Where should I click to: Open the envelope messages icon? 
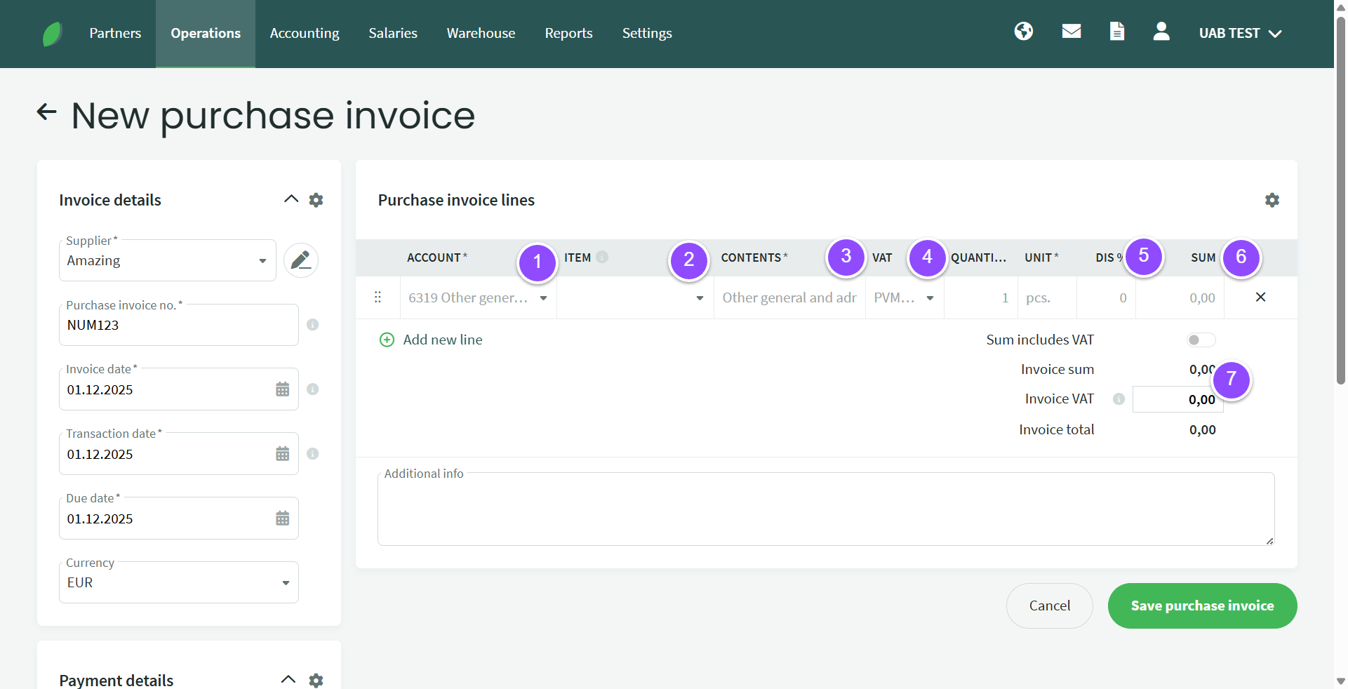pos(1071,32)
